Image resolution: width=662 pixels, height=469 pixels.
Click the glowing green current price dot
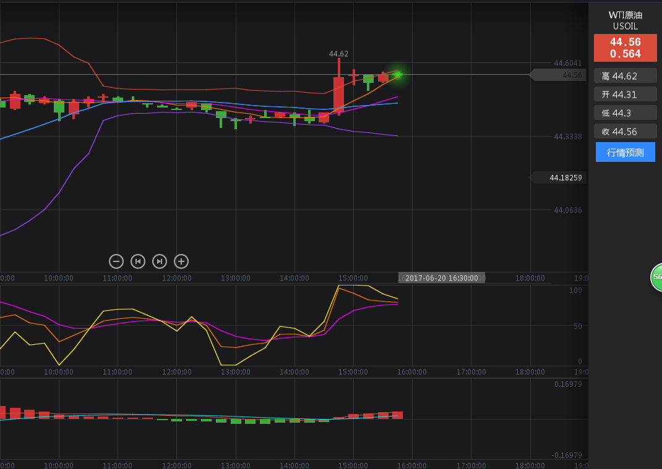pos(398,75)
